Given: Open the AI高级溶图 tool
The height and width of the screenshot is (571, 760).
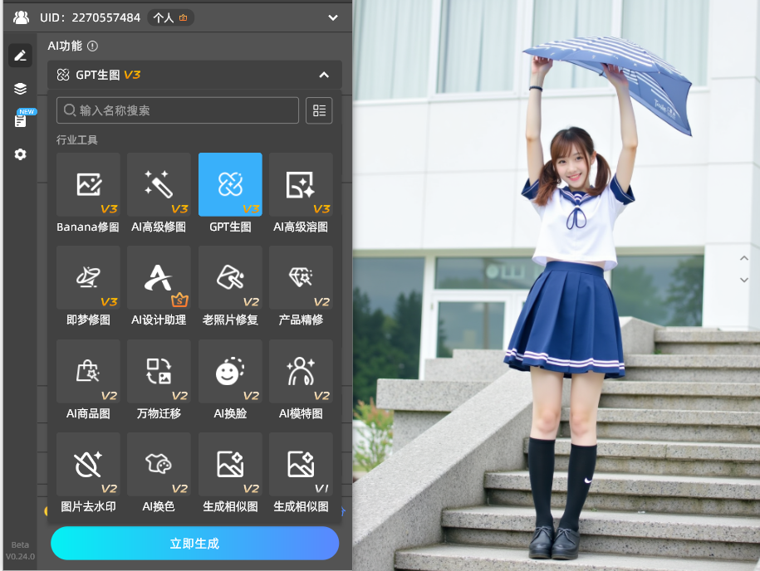Looking at the screenshot, I should coord(301,183).
